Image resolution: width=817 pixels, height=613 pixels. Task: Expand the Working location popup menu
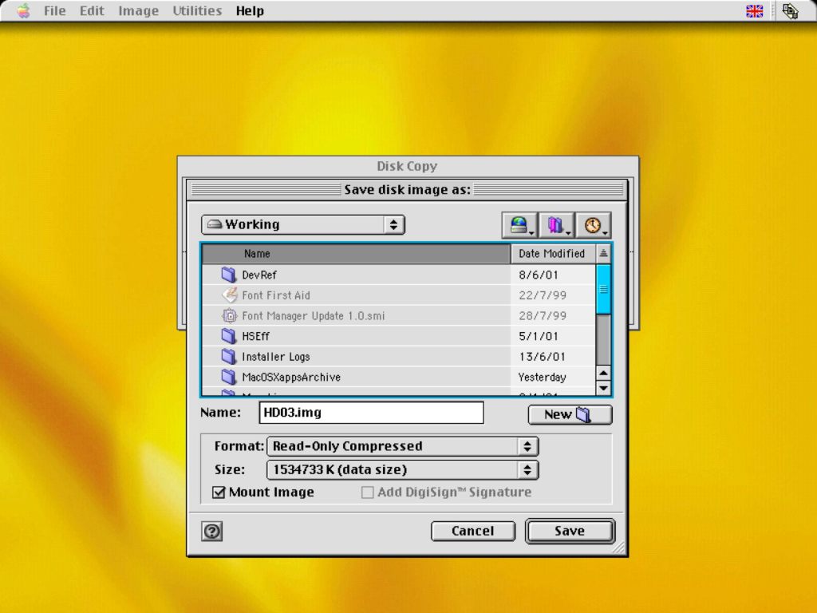(x=303, y=225)
